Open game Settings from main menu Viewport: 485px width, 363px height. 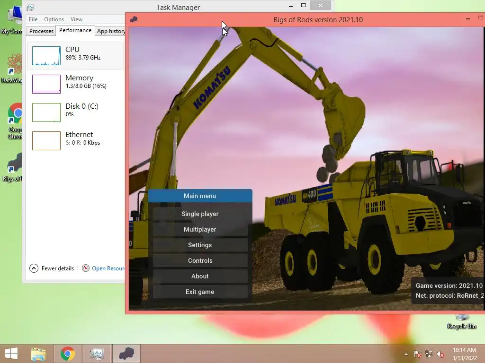pos(200,245)
